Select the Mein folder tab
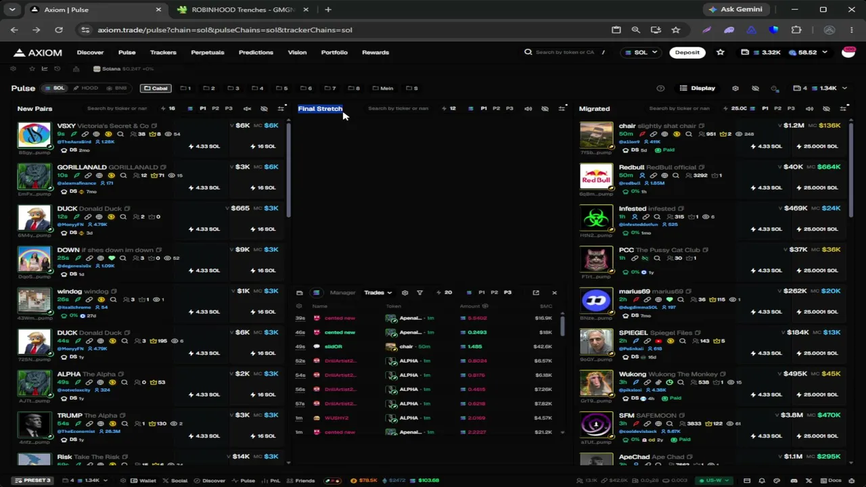This screenshot has width=866, height=487. pyautogui.click(x=383, y=88)
